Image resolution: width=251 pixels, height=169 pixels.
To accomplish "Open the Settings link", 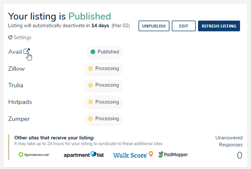I will tap(22, 38).
